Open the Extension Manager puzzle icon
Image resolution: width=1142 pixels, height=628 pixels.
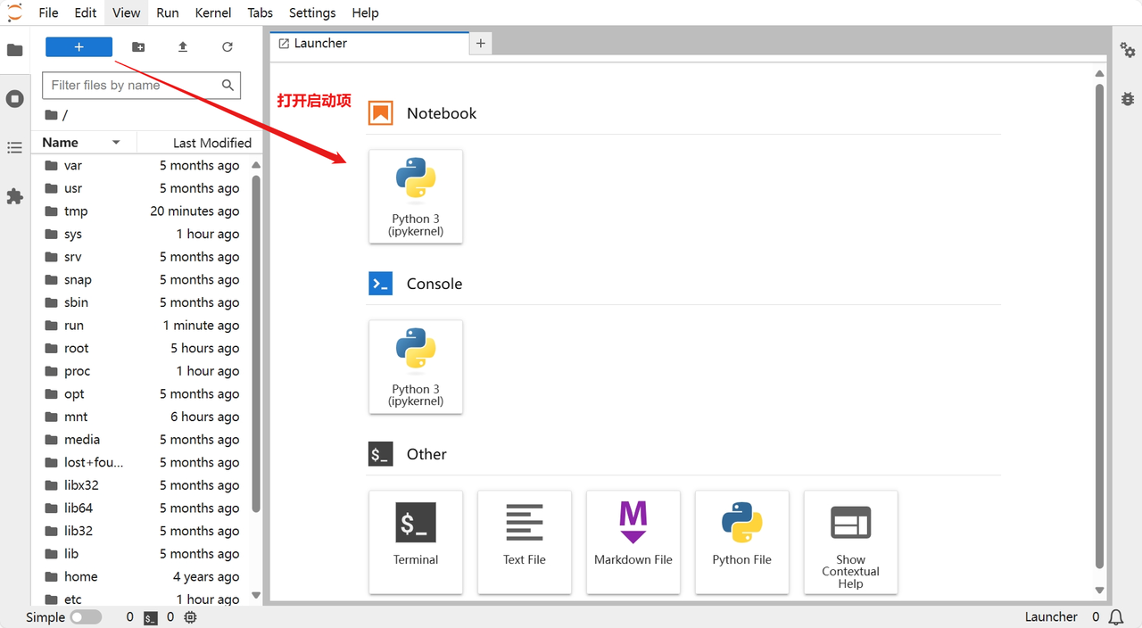click(x=15, y=196)
